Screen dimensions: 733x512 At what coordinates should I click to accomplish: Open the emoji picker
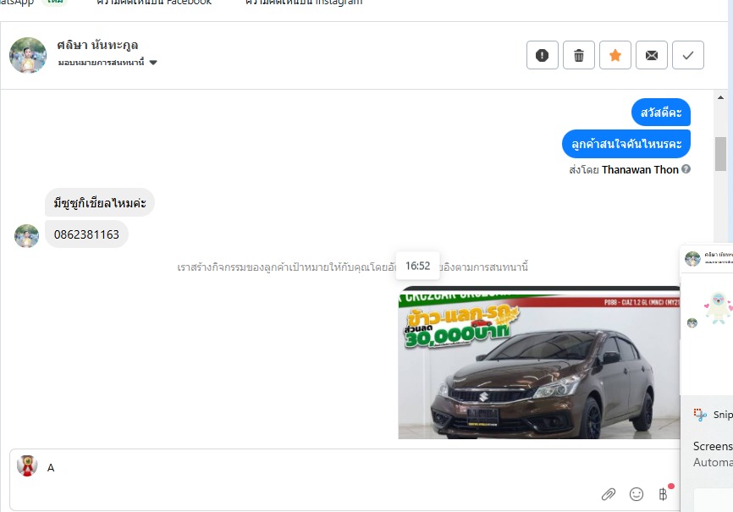point(637,493)
